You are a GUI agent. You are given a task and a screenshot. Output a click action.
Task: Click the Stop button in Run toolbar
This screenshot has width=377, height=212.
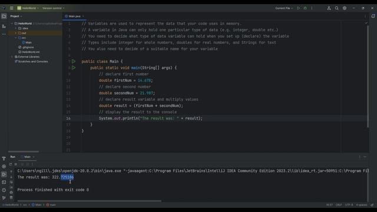16,164
